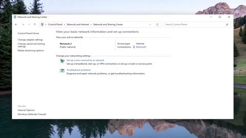The width and height of the screenshot is (246, 138).
Task: Expand the chevron after Control Panel breadcrumb
Action: [x=65, y=25]
